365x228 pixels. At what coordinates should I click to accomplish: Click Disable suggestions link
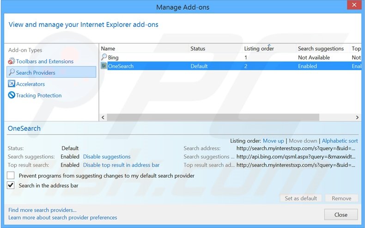pyautogui.click(x=107, y=156)
